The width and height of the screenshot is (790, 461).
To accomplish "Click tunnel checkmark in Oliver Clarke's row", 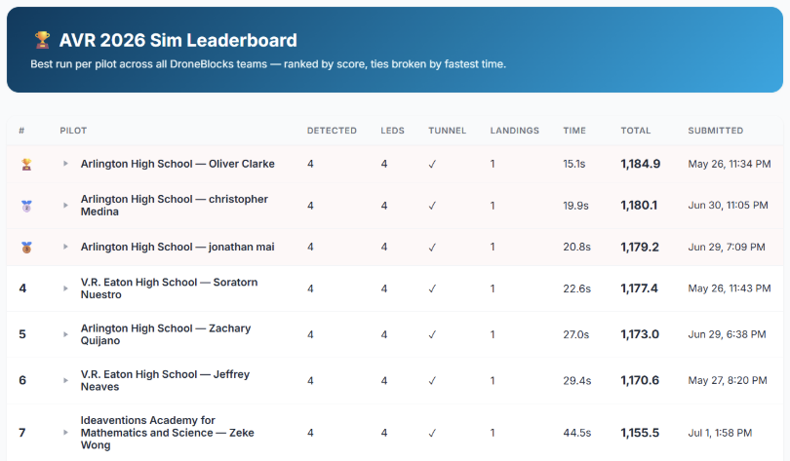I will (432, 164).
